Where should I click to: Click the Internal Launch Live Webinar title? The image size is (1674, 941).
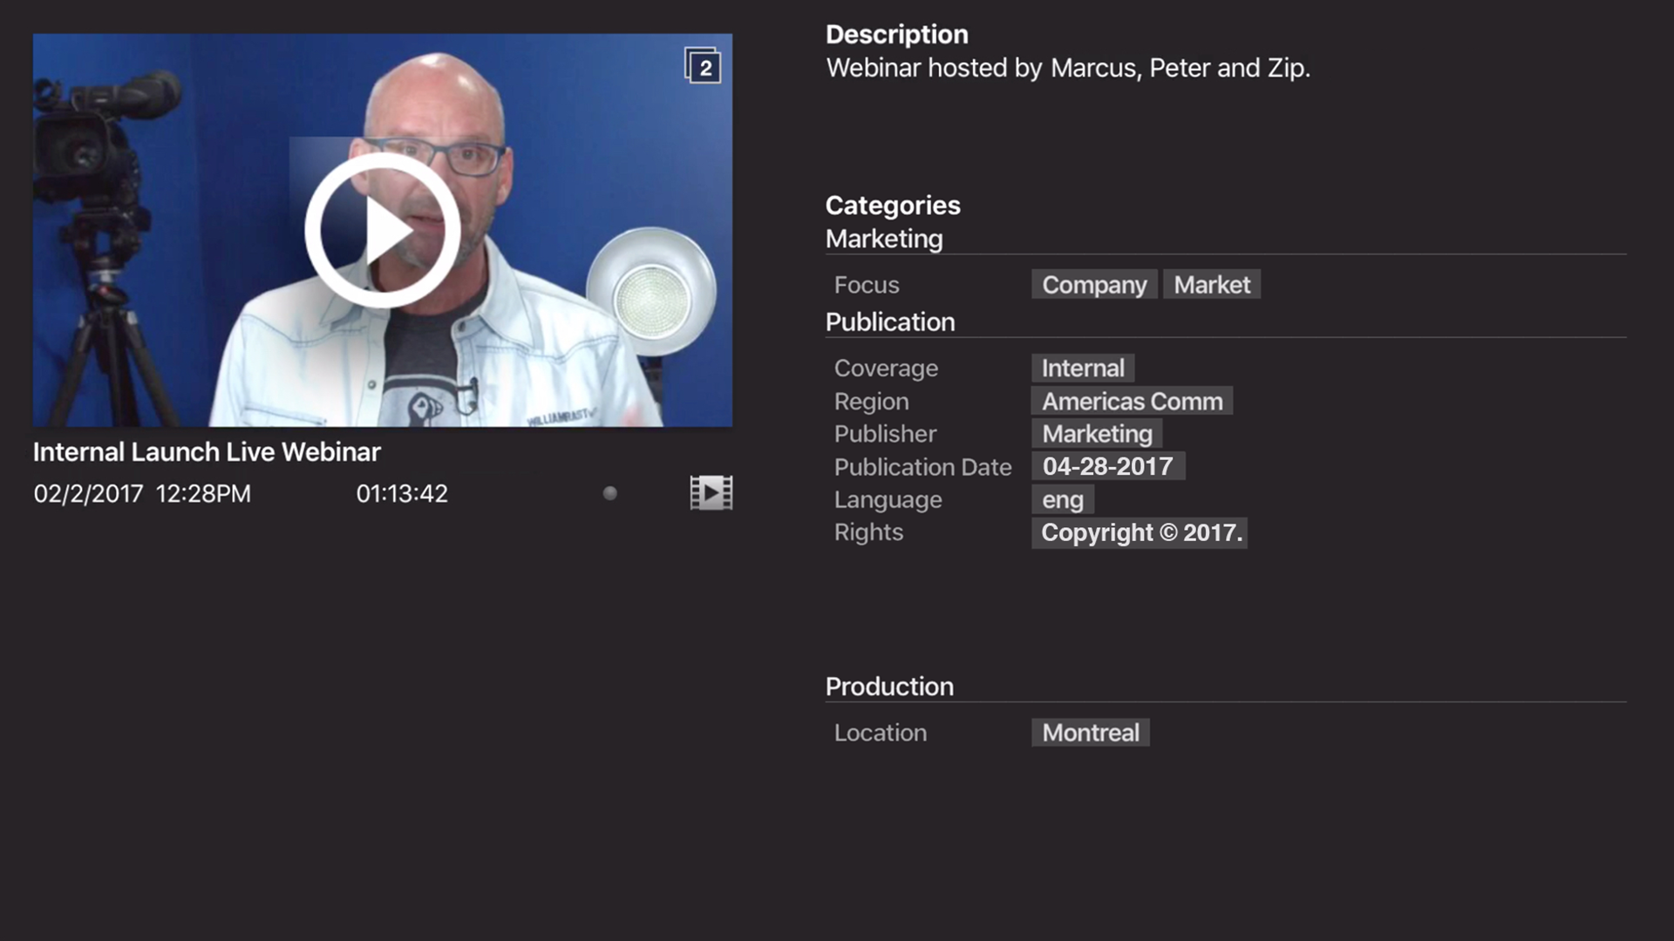pyautogui.click(x=207, y=452)
